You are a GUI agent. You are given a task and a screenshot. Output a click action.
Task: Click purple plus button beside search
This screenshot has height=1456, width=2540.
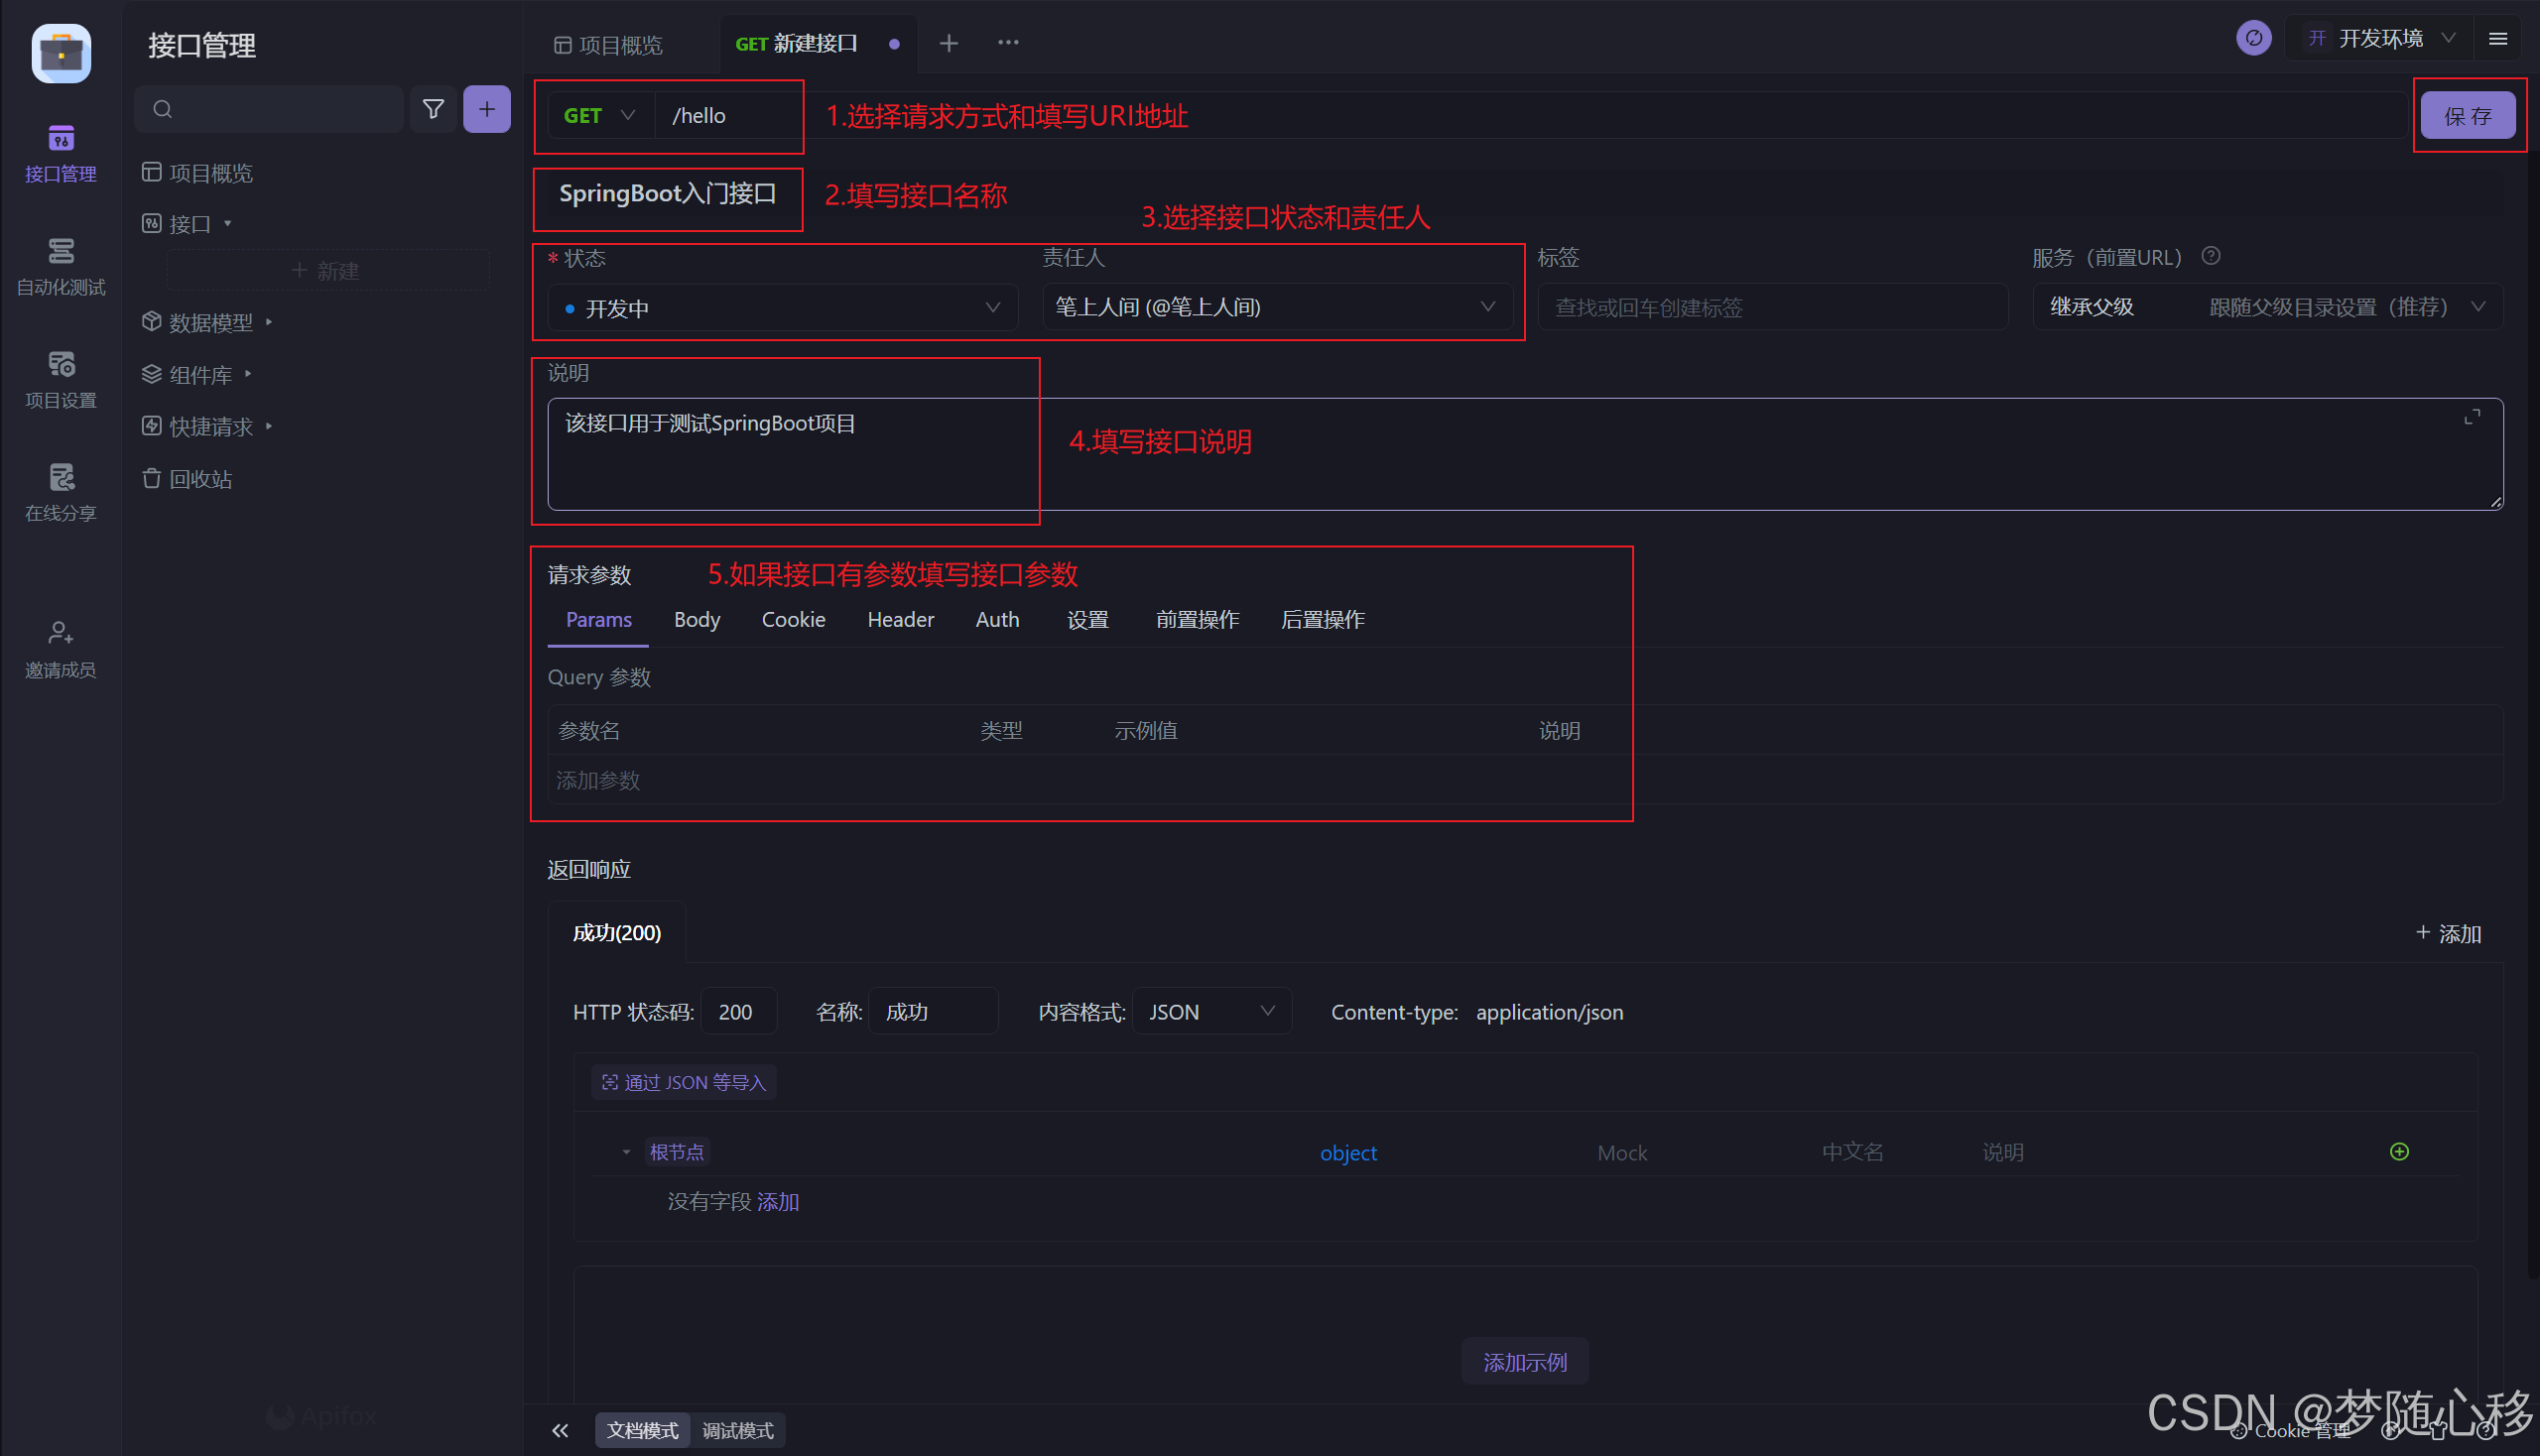(486, 109)
